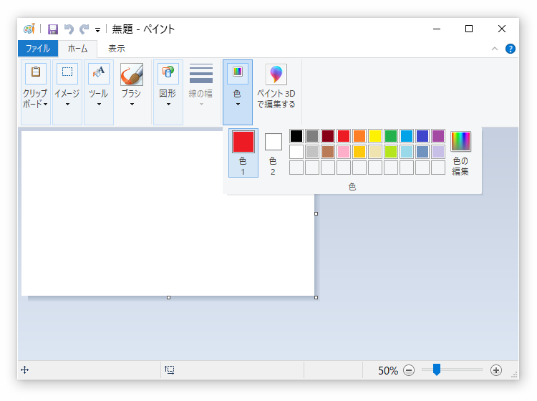The height and width of the screenshot is (401, 537).
Task: Pick the indigo color swatch
Action: [x=422, y=136]
